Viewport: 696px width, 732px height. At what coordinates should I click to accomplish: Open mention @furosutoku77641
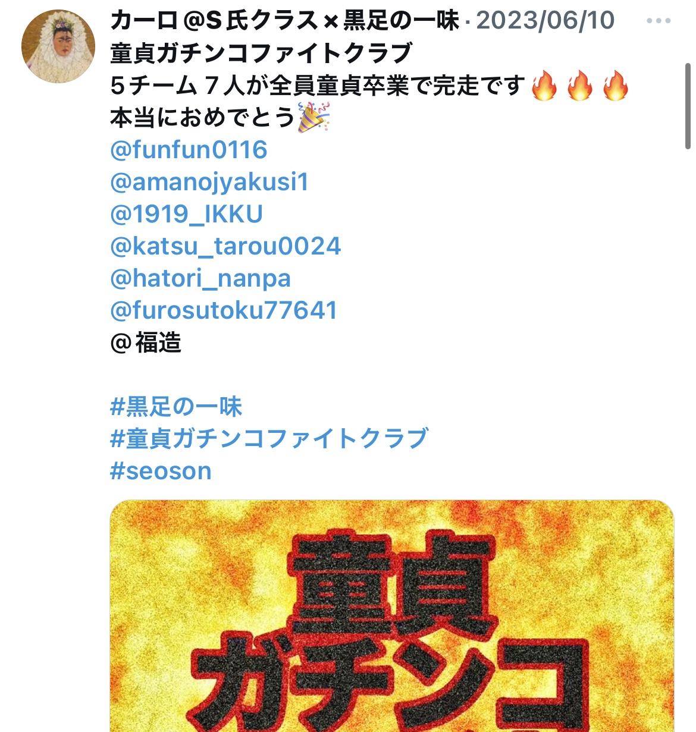point(224,310)
